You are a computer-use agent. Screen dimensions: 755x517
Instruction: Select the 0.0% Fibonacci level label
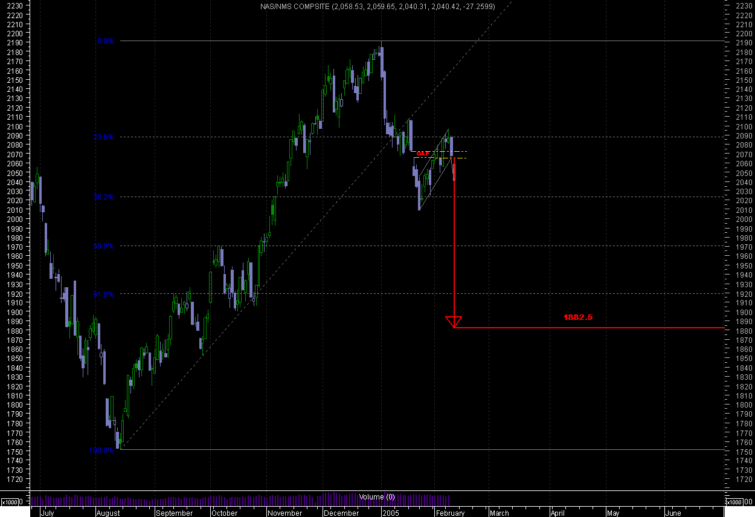[105, 41]
